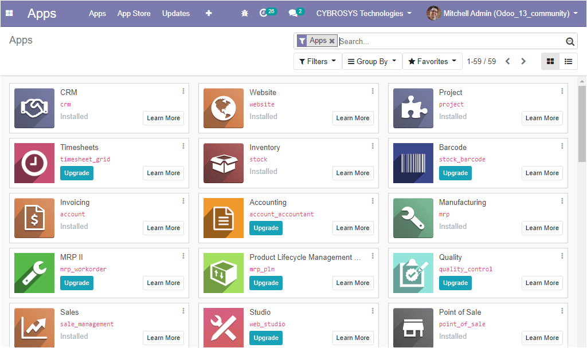Click the Manufacturing wrench app icon
This screenshot has width=587, height=348.
coord(413,218)
